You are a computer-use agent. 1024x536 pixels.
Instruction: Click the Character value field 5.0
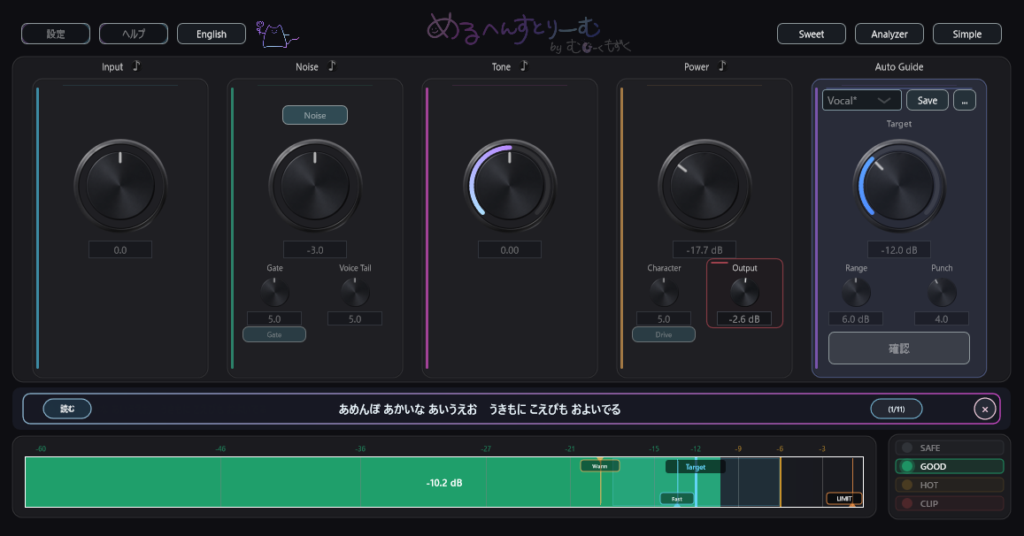(664, 318)
